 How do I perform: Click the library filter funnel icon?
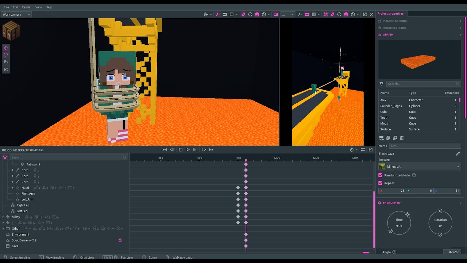click(x=381, y=84)
